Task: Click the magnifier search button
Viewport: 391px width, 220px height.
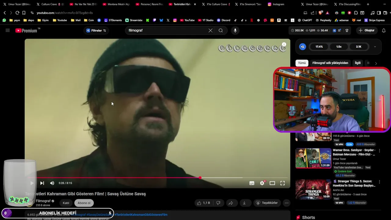Action: click(221, 31)
